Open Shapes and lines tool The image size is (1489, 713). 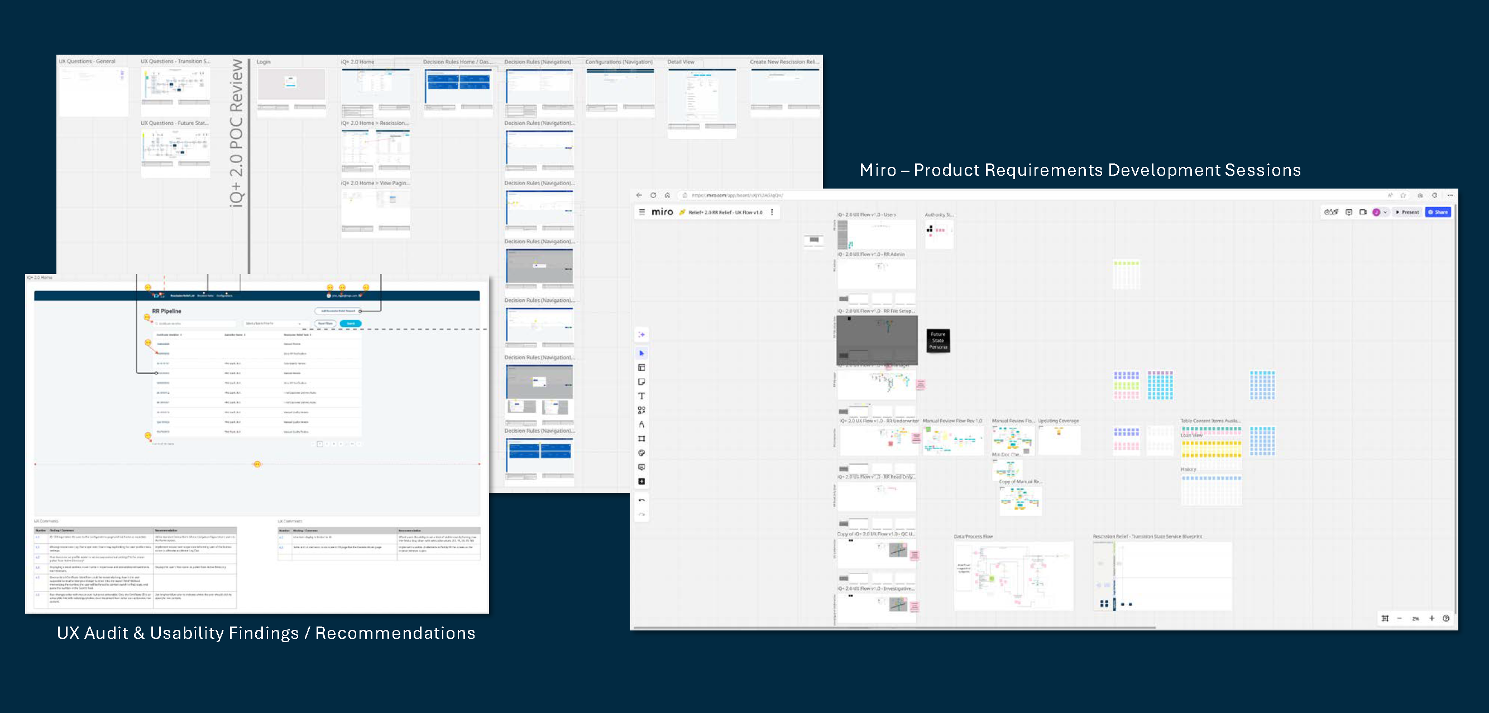641,410
